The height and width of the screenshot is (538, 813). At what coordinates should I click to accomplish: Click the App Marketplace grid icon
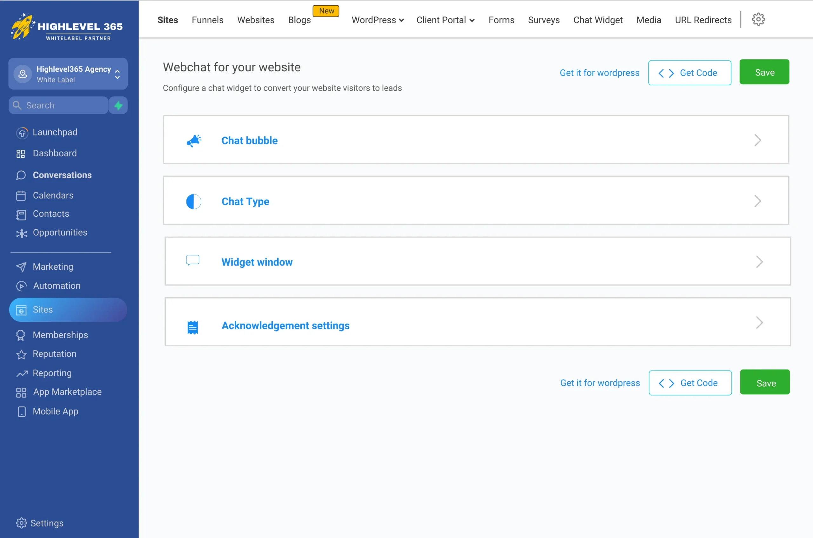pyautogui.click(x=21, y=392)
